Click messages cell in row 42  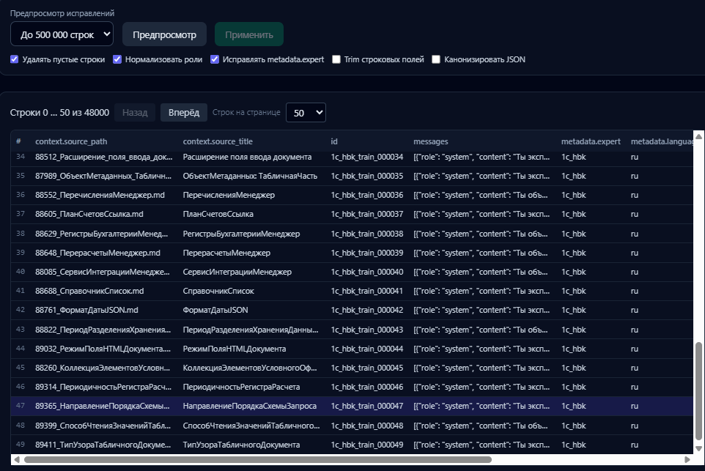point(481,310)
